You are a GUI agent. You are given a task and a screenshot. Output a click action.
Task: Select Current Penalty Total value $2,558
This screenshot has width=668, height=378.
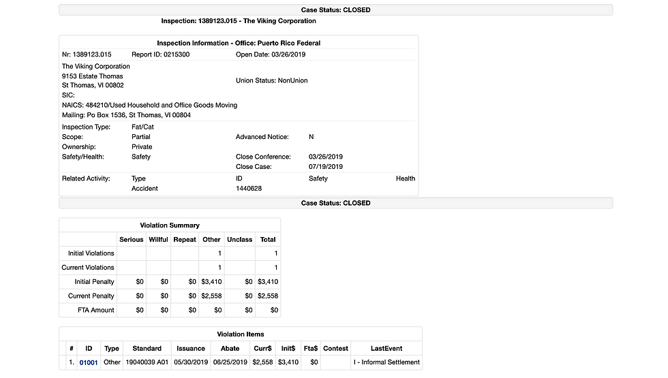(x=268, y=296)
